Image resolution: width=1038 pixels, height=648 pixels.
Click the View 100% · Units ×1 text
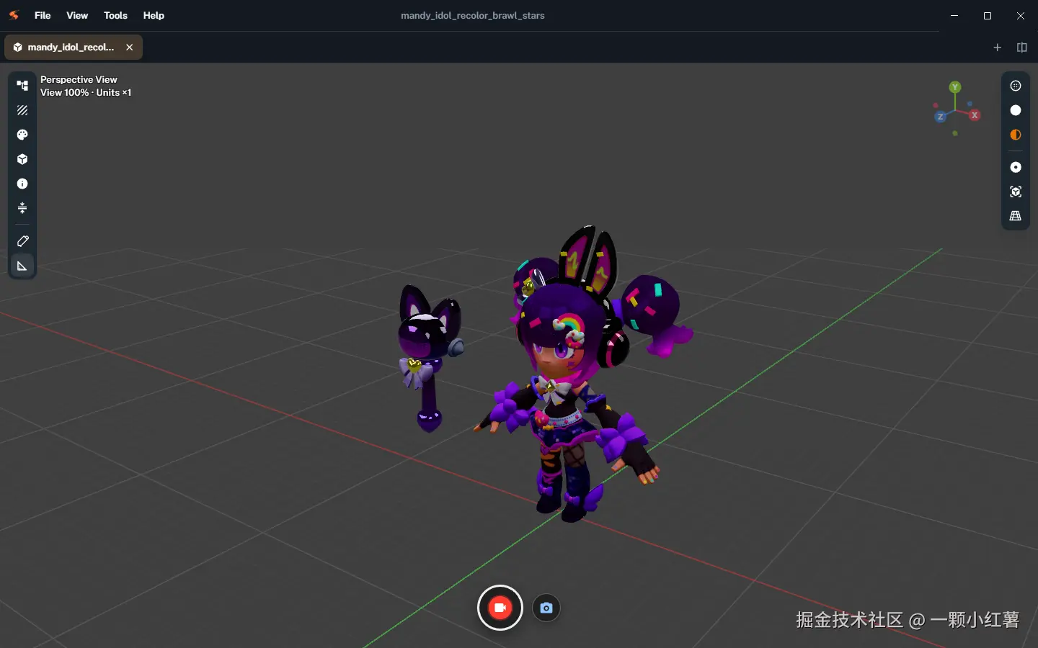tap(86, 92)
